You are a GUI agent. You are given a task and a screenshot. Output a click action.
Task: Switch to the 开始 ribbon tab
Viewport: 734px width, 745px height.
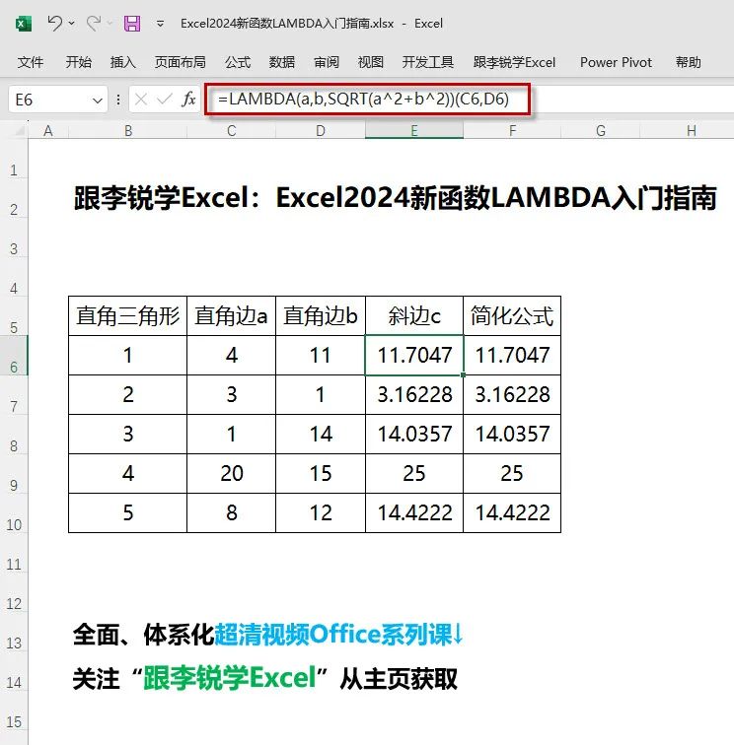coord(79,62)
